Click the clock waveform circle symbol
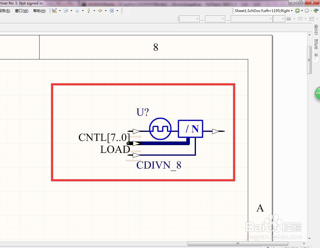 [160, 129]
